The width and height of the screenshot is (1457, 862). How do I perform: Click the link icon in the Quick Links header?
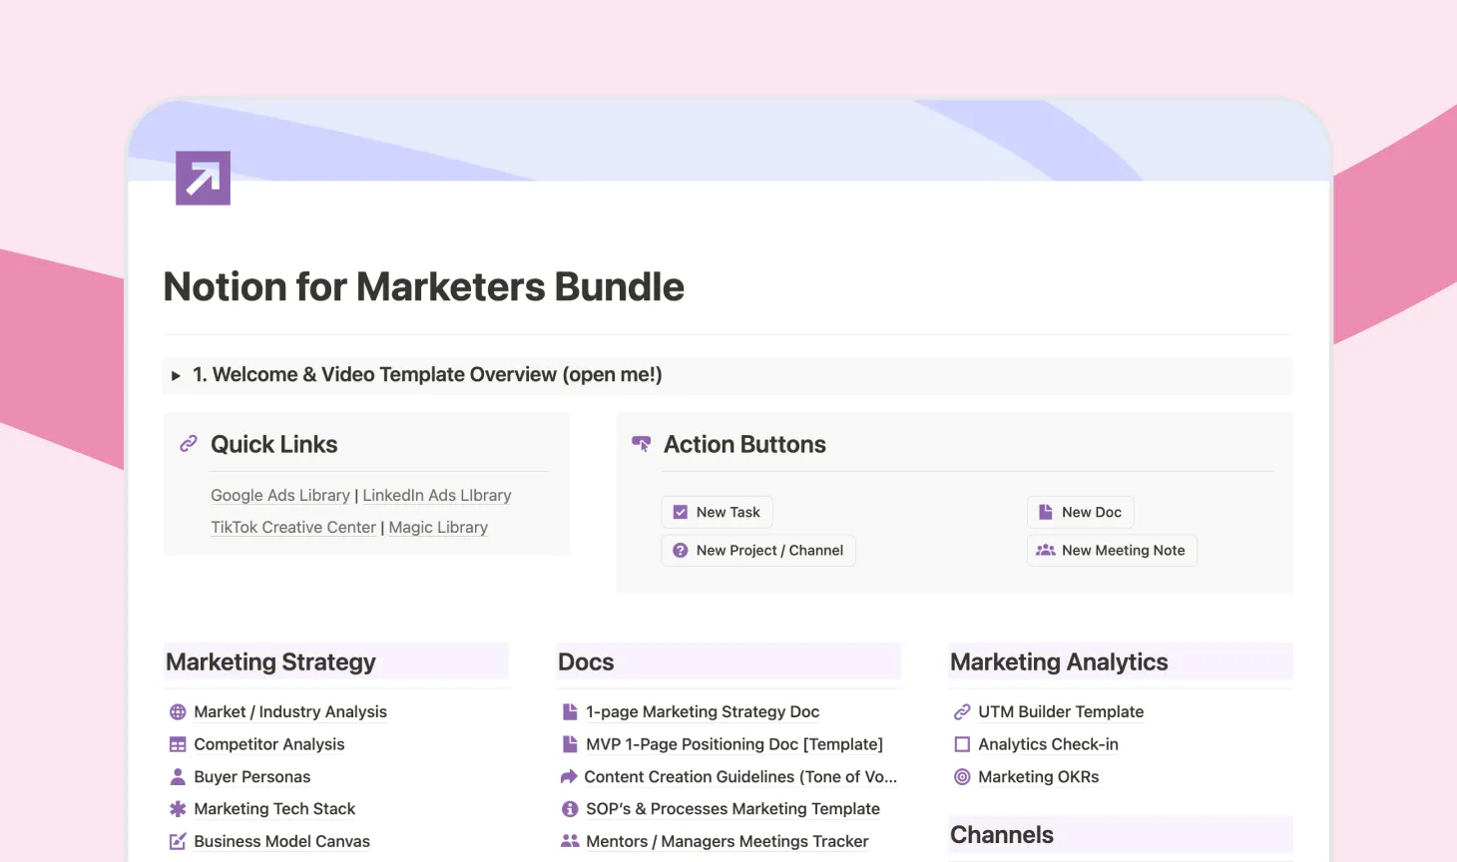pyautogui.click(x=188, y=443)
